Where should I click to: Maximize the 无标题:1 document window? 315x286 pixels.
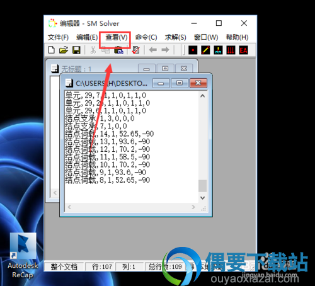(x=165, y=69)
